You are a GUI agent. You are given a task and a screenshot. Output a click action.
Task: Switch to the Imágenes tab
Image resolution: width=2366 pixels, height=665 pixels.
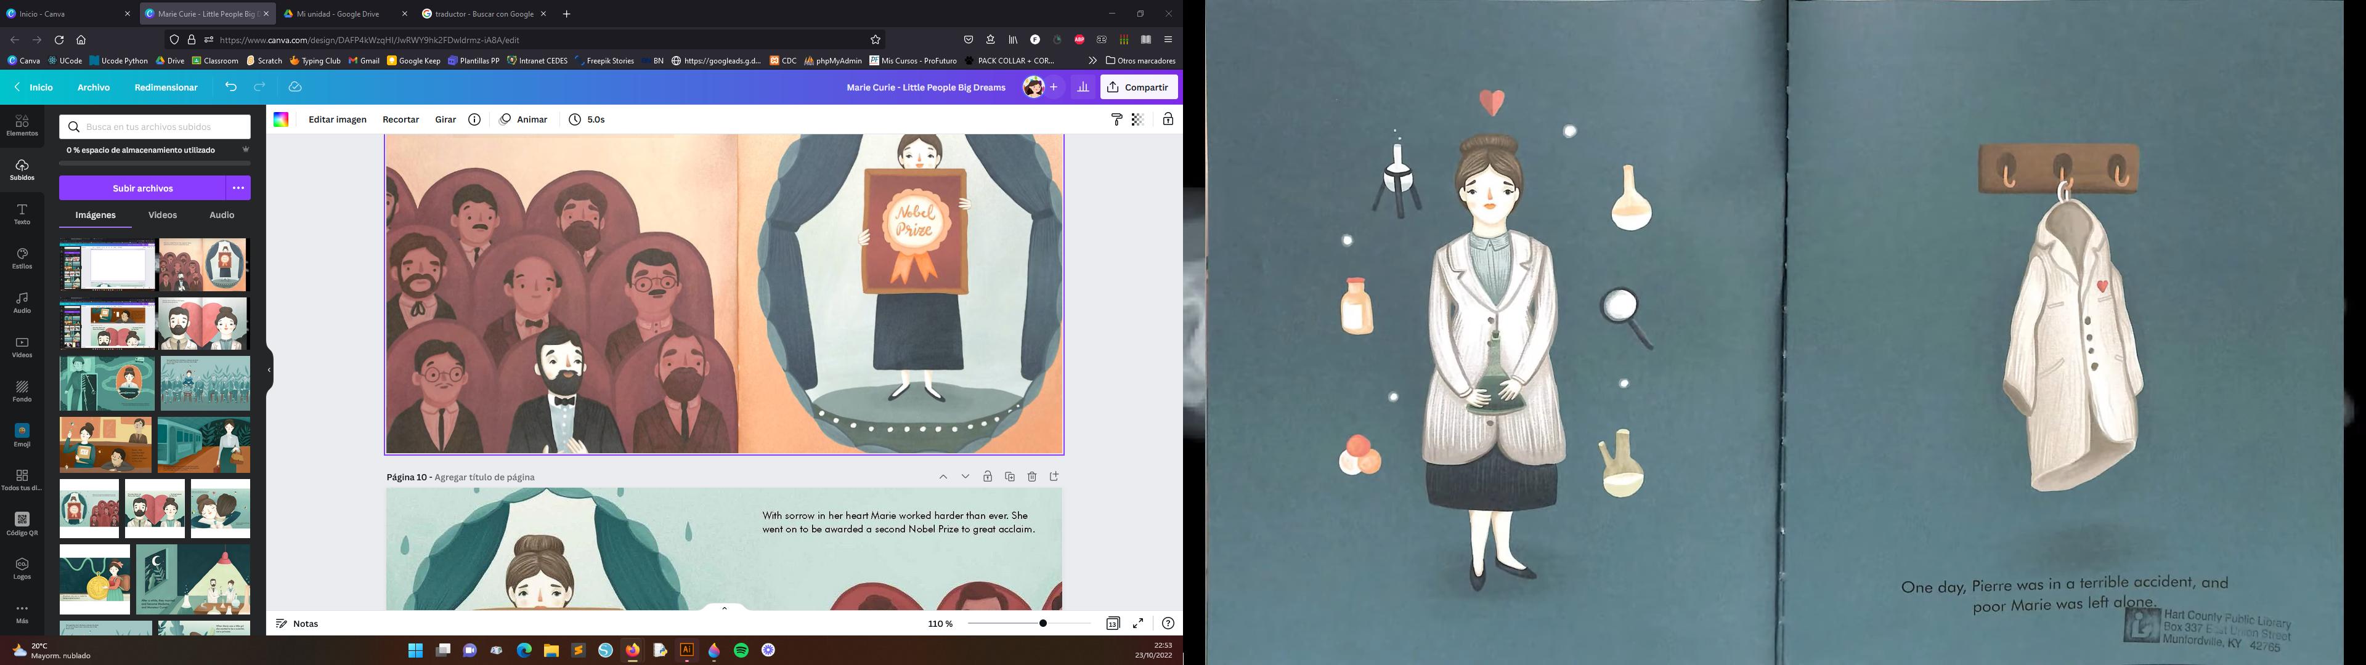pyautogui.click(x=96, y=215)
